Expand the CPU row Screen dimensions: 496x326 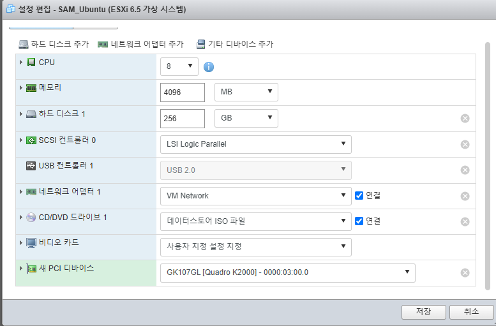[x=21, y=63]
